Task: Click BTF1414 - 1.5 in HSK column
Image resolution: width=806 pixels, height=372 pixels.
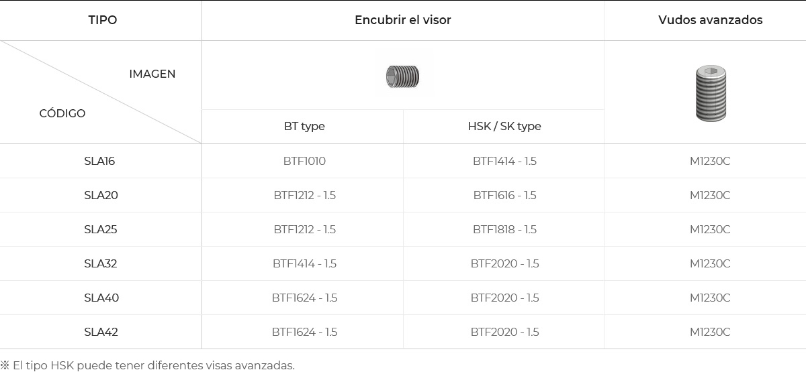Action: pos(504,161)
